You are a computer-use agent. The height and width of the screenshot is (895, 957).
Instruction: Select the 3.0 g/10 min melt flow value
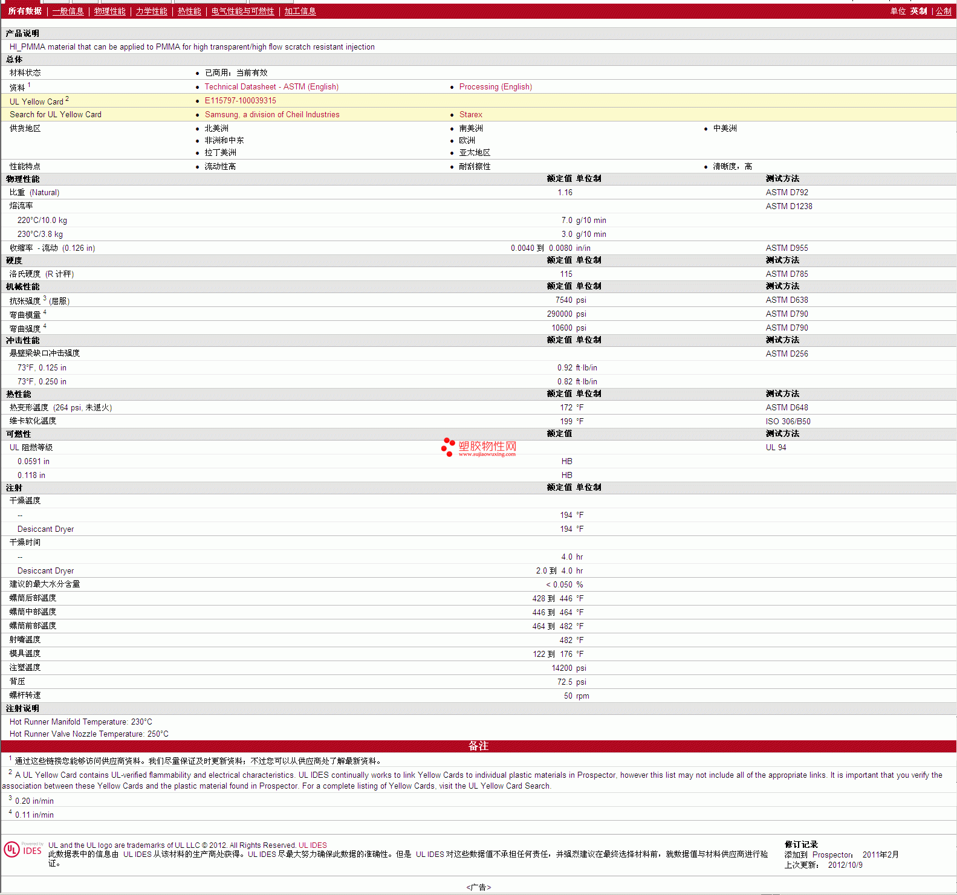pyautogui.click(x=583, y=234)
